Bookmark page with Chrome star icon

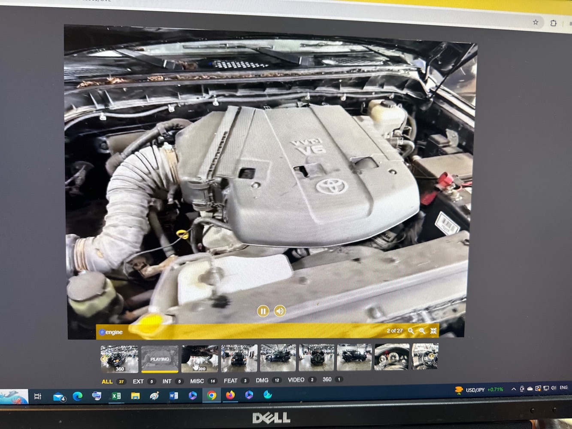tap(536, 22)
